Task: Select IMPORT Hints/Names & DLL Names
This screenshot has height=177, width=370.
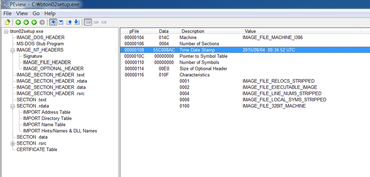Action: click(x=60, y=131)
